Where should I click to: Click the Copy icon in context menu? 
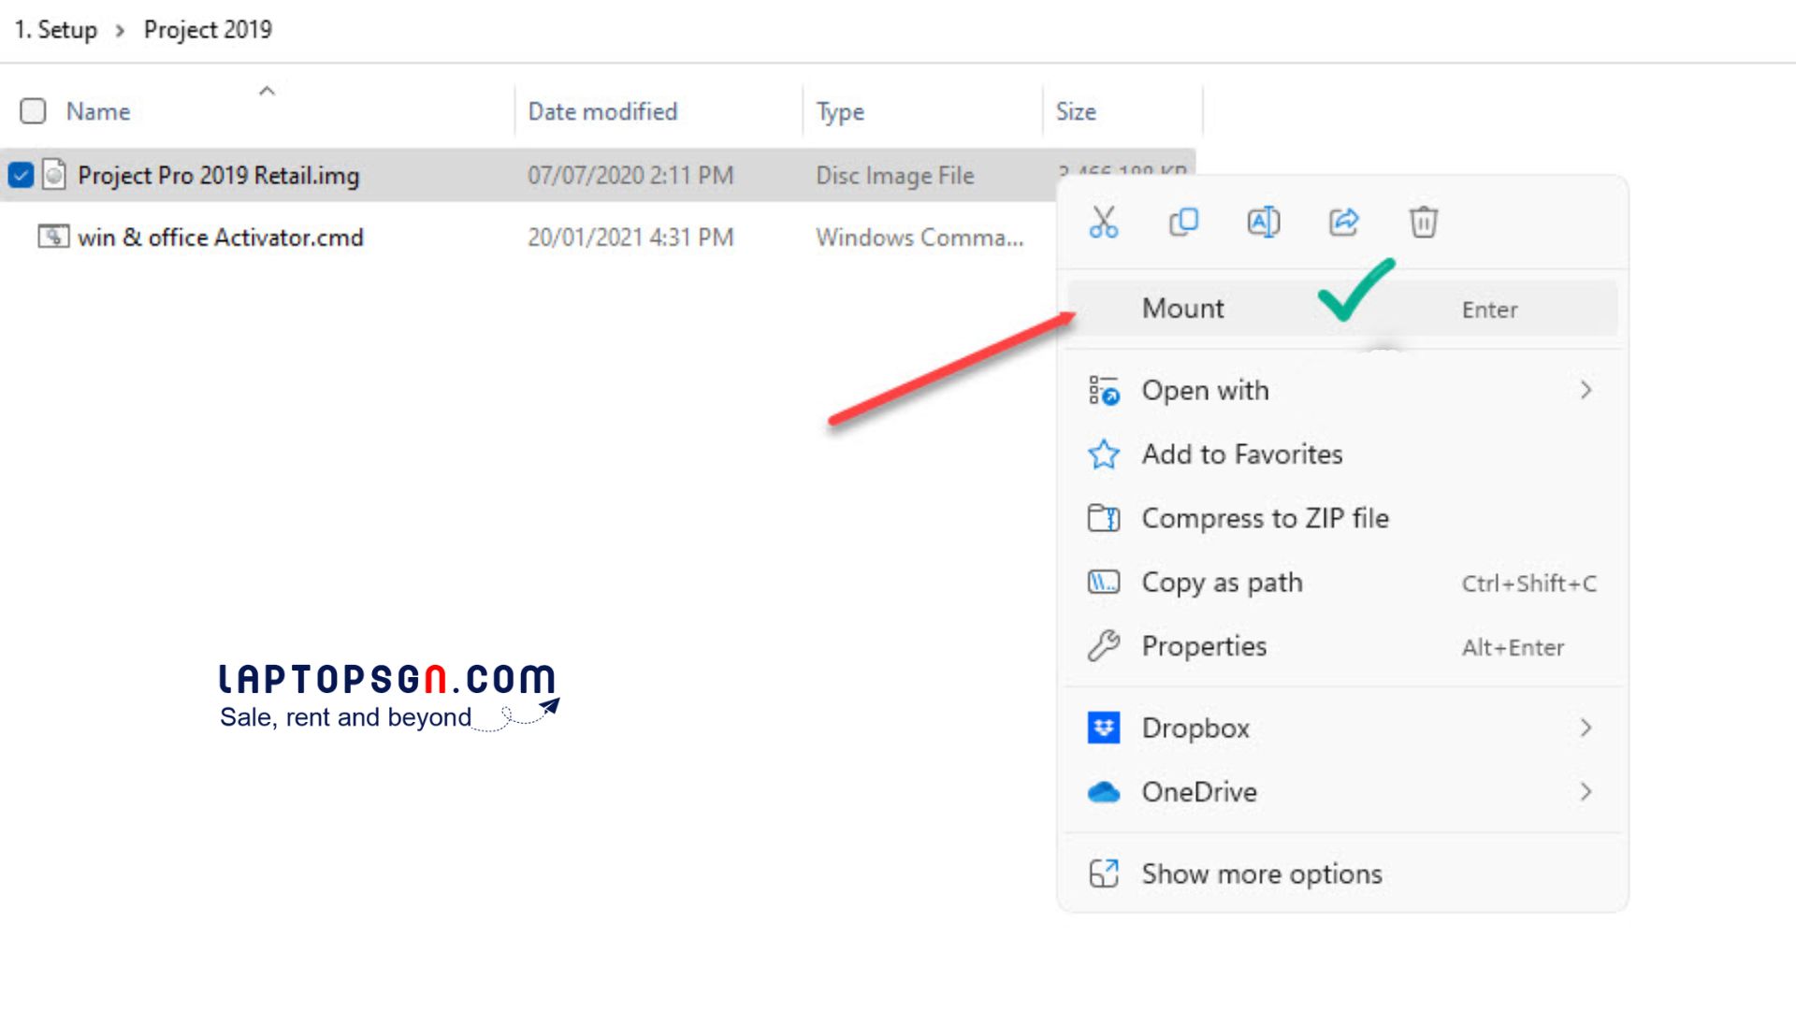(x=1182, y=223)
